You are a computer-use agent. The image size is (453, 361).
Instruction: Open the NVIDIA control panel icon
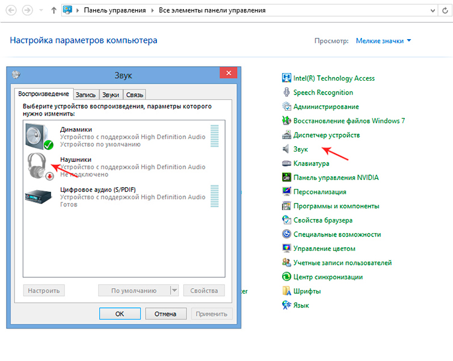coord(287,177)
